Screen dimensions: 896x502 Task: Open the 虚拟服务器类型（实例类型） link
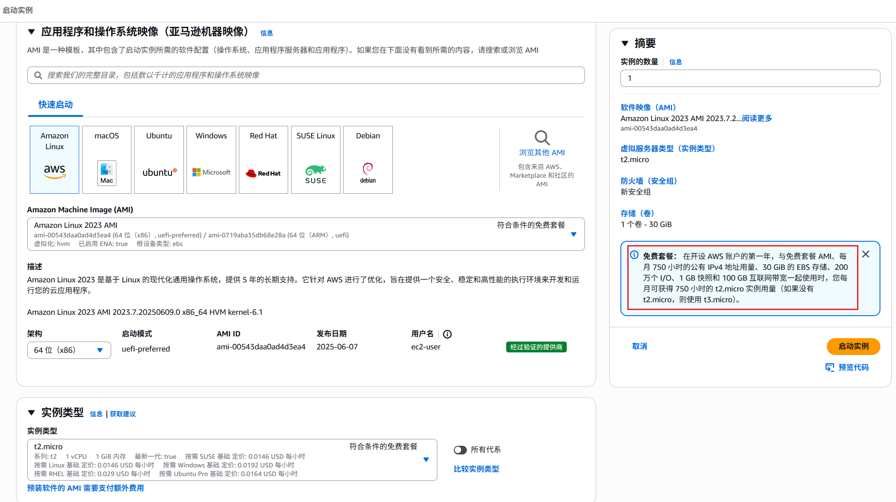pyautogui.click(x=668, y=149)
